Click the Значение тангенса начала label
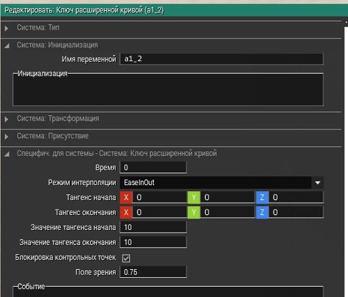Screen dimensions: 348x297 click(73, 227)
